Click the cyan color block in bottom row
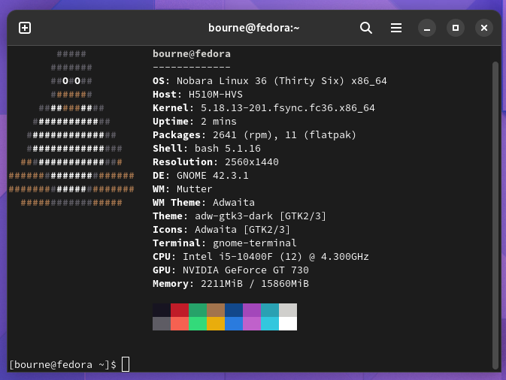Screen dimensions: 506x380 click(270, 324)
